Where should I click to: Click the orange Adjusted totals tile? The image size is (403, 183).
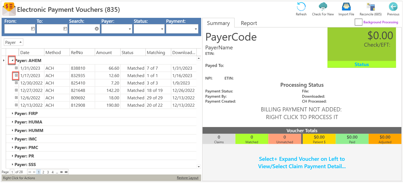(x=385, y=139)
